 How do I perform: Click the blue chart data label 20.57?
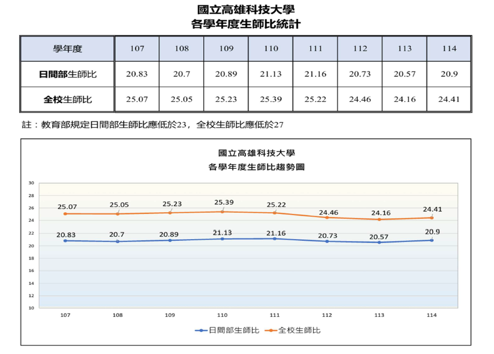[379, 237]
